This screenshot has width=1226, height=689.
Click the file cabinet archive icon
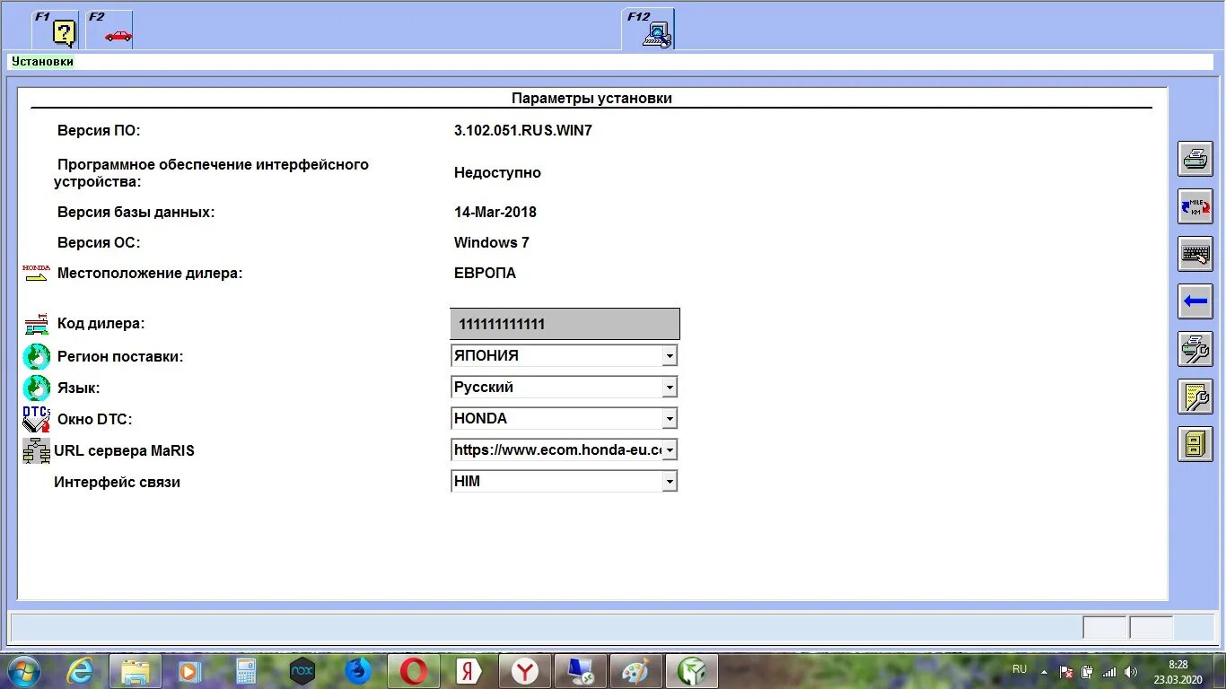click(x=1195, y=444)
